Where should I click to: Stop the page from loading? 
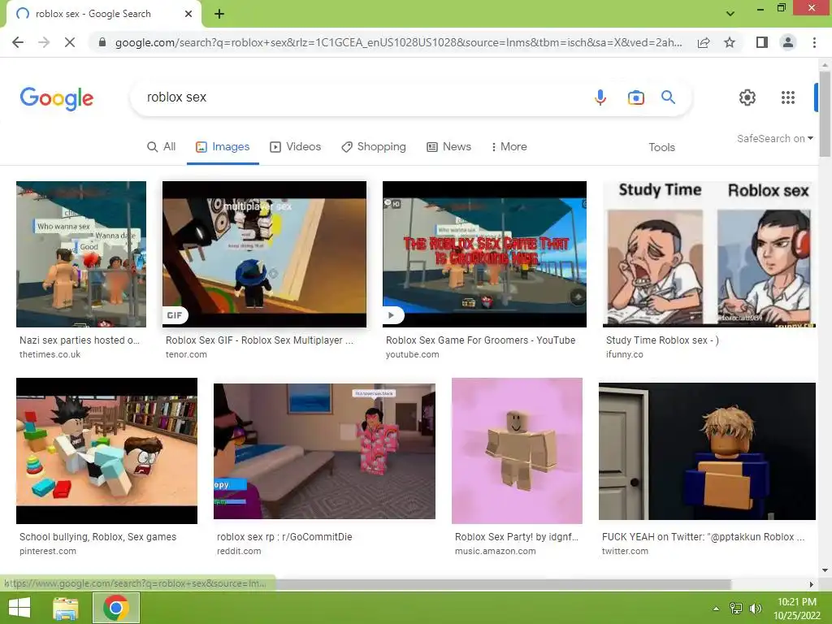pyautogui.click(x=70, y=42)
